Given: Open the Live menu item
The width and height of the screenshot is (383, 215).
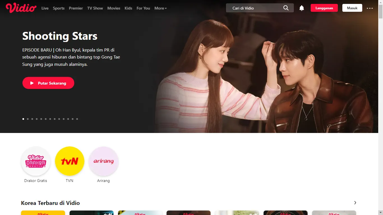Looking at the screenshot, I should (45, 8).
